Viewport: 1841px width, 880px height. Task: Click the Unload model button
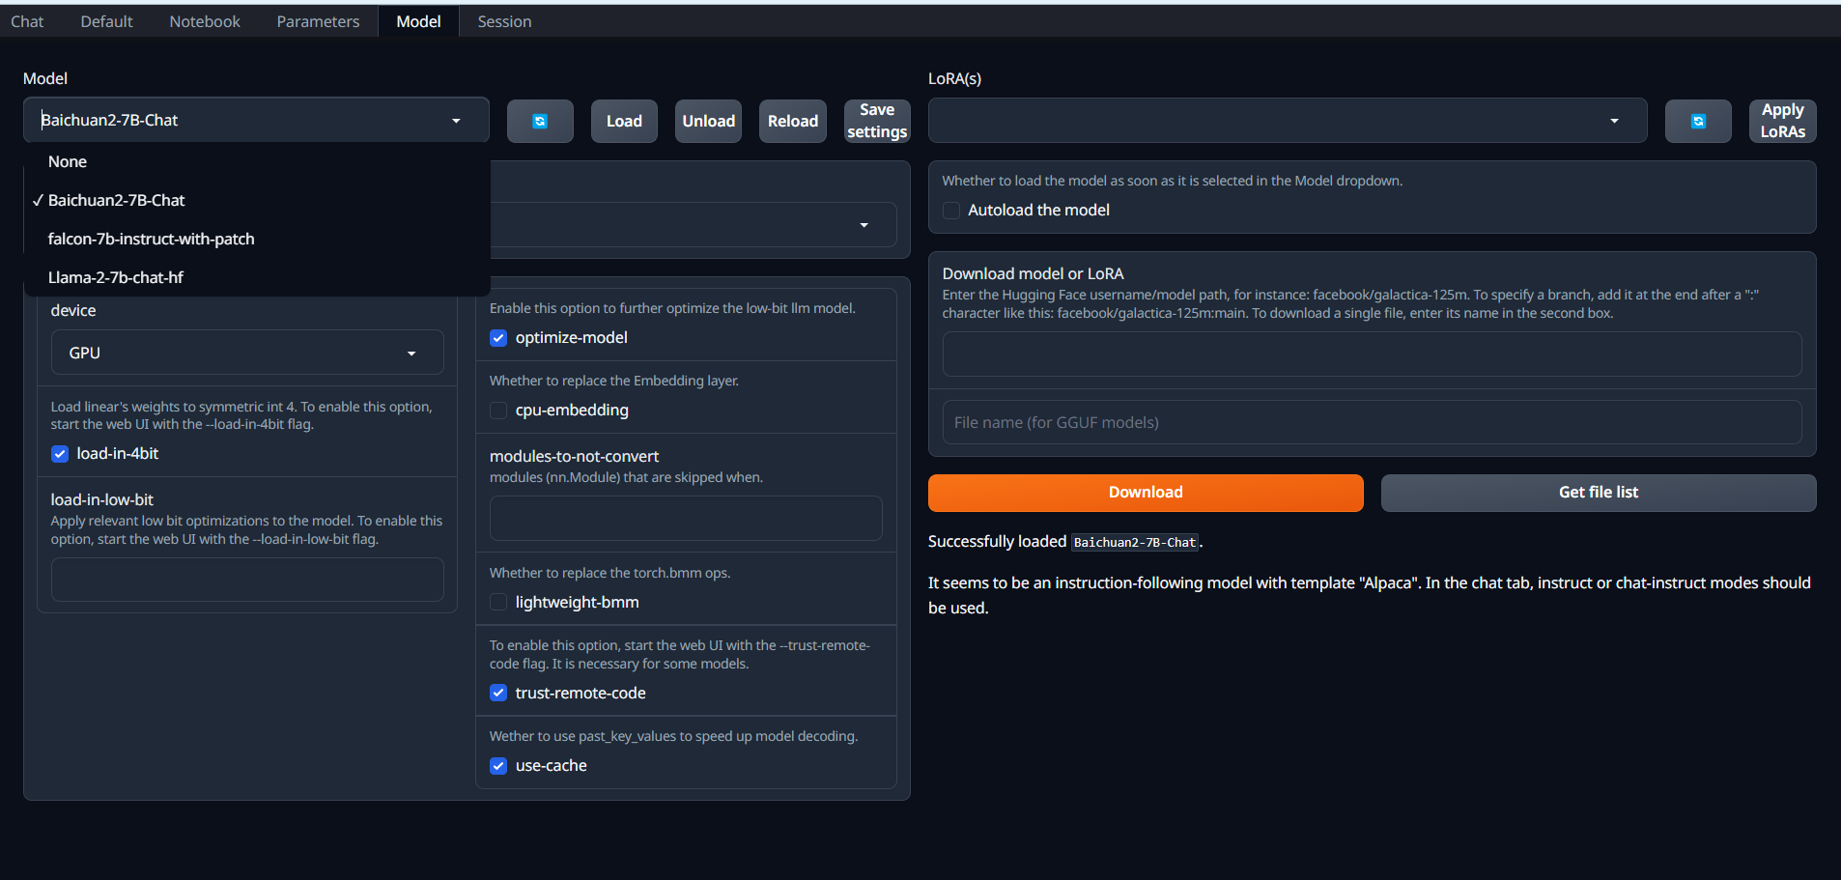click(x=708, y=122)
